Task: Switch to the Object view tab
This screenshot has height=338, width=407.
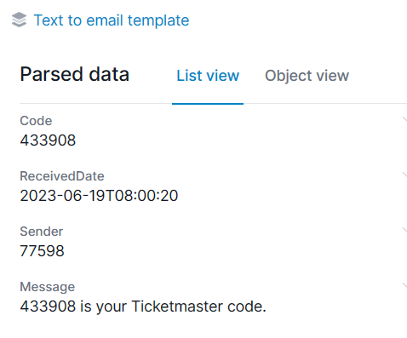Action: 307,76
